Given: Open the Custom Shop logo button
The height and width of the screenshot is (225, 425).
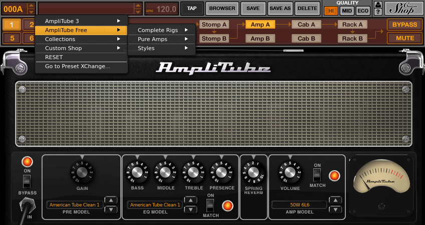Looking at the screenshot, I should pos(403,9).
